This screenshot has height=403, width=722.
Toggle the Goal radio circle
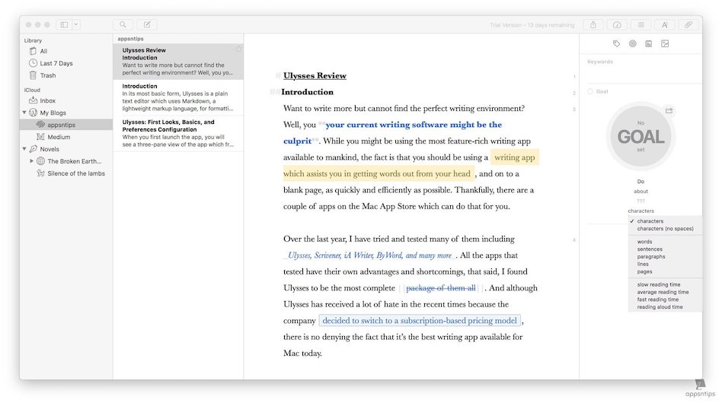[x=590, y=91]
